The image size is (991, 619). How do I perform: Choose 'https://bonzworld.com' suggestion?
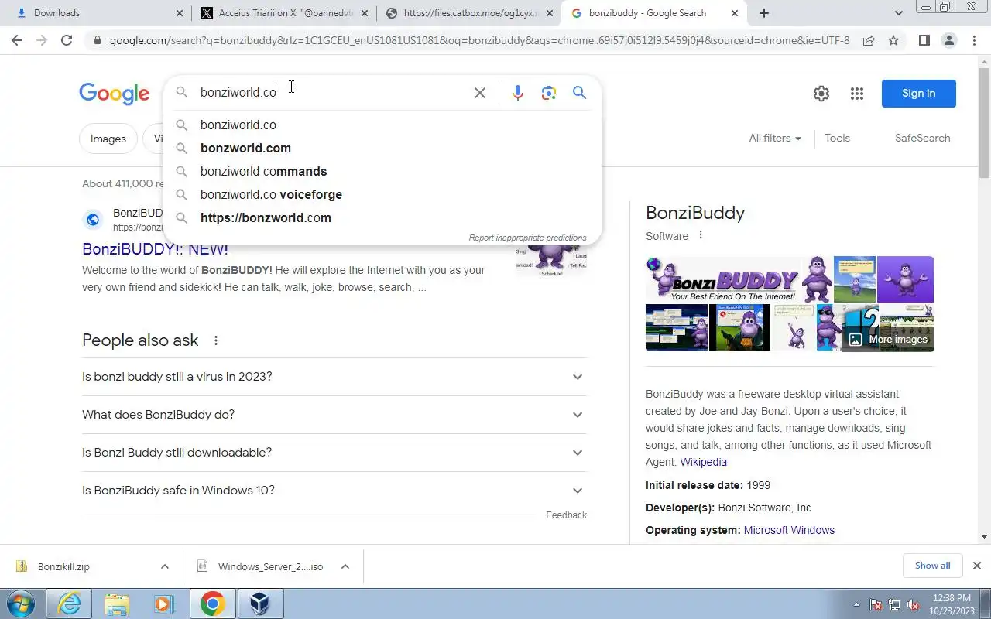[x=383, y=217]
